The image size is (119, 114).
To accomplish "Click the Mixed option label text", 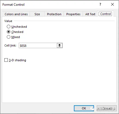I will pyautogui.click(x=15, y=37).
